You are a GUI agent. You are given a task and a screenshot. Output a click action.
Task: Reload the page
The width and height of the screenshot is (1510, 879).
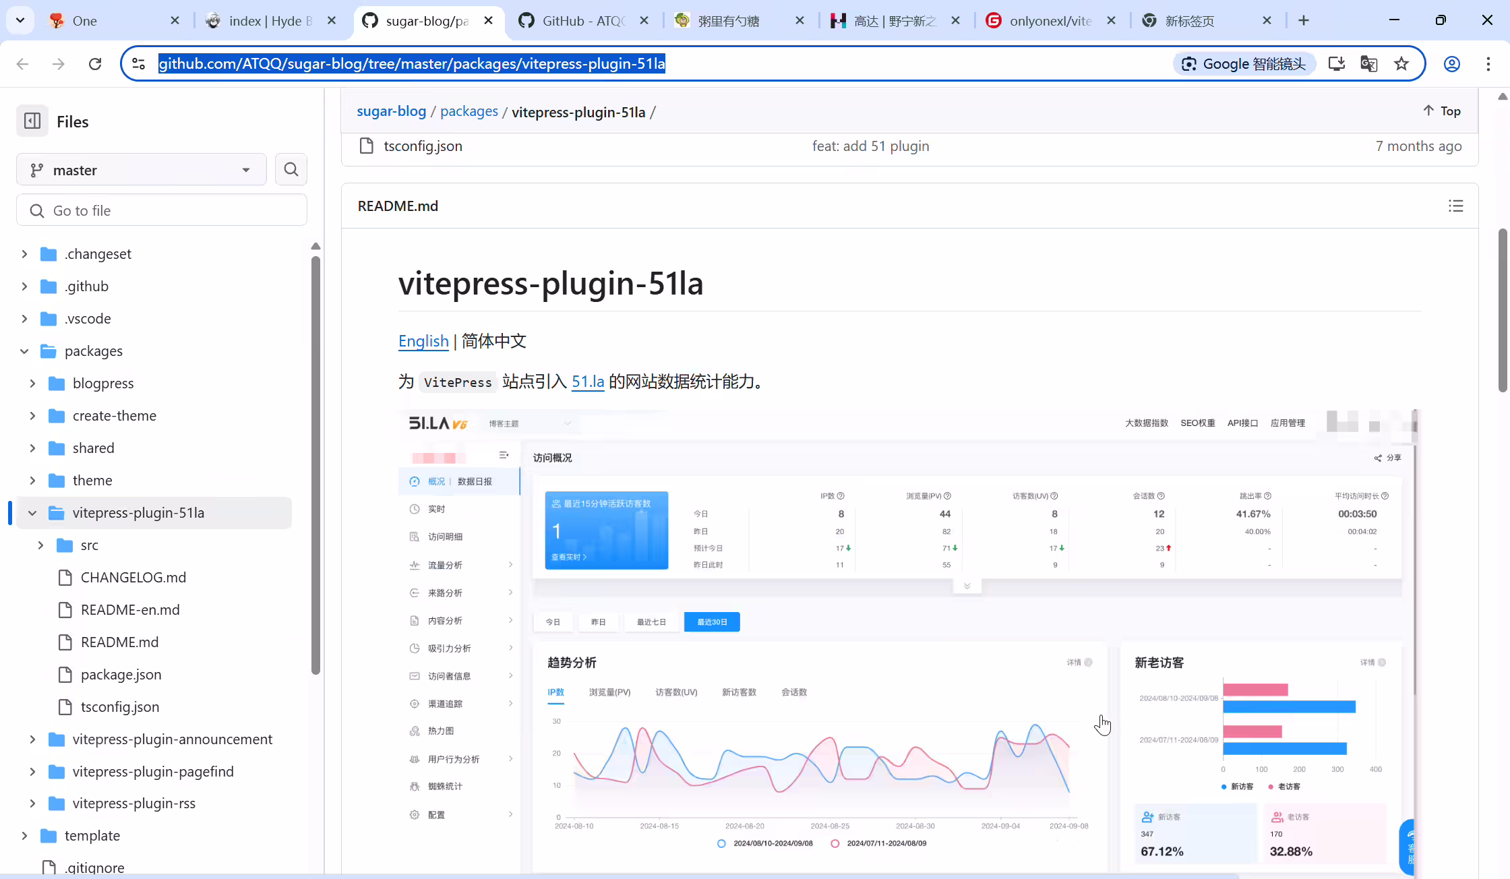tap(95, 64)
